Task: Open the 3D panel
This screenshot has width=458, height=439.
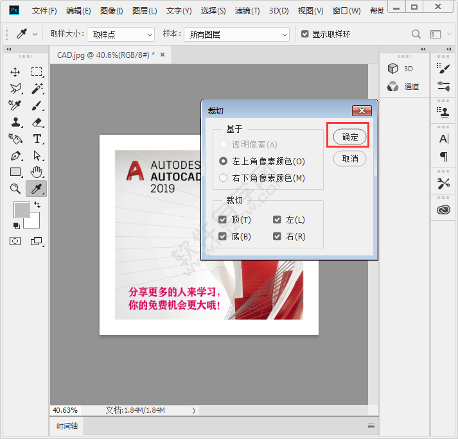Action: pyautogui.click(x=400, y=69)
